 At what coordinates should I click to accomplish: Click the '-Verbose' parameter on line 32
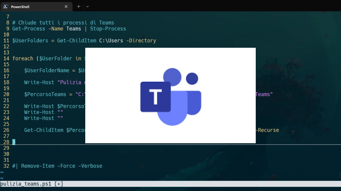coord(90,166)
